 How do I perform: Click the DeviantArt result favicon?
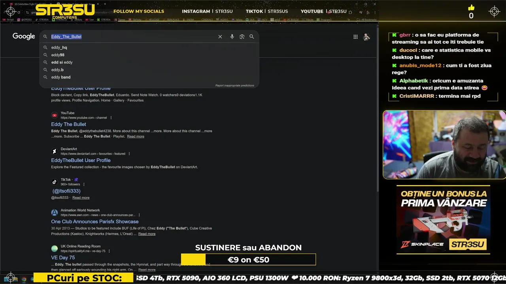tap(55, 151)
